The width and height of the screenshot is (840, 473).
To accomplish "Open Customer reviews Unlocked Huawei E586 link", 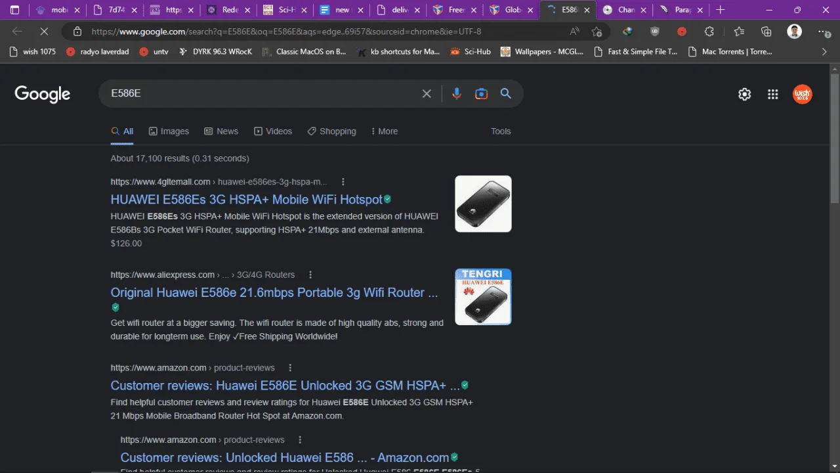I will point(284,457).
